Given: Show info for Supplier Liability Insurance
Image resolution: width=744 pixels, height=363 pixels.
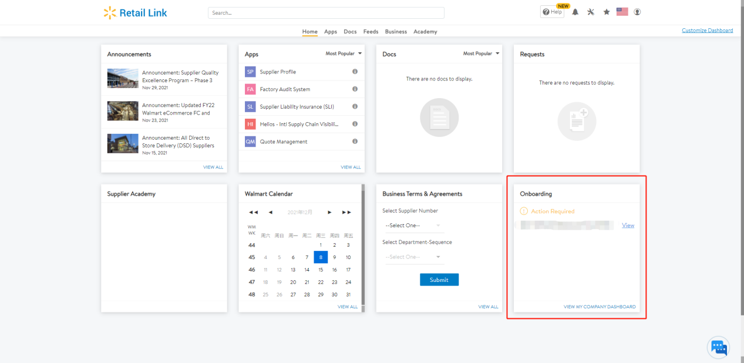Looking at the screenshot, I should [355, 106].
